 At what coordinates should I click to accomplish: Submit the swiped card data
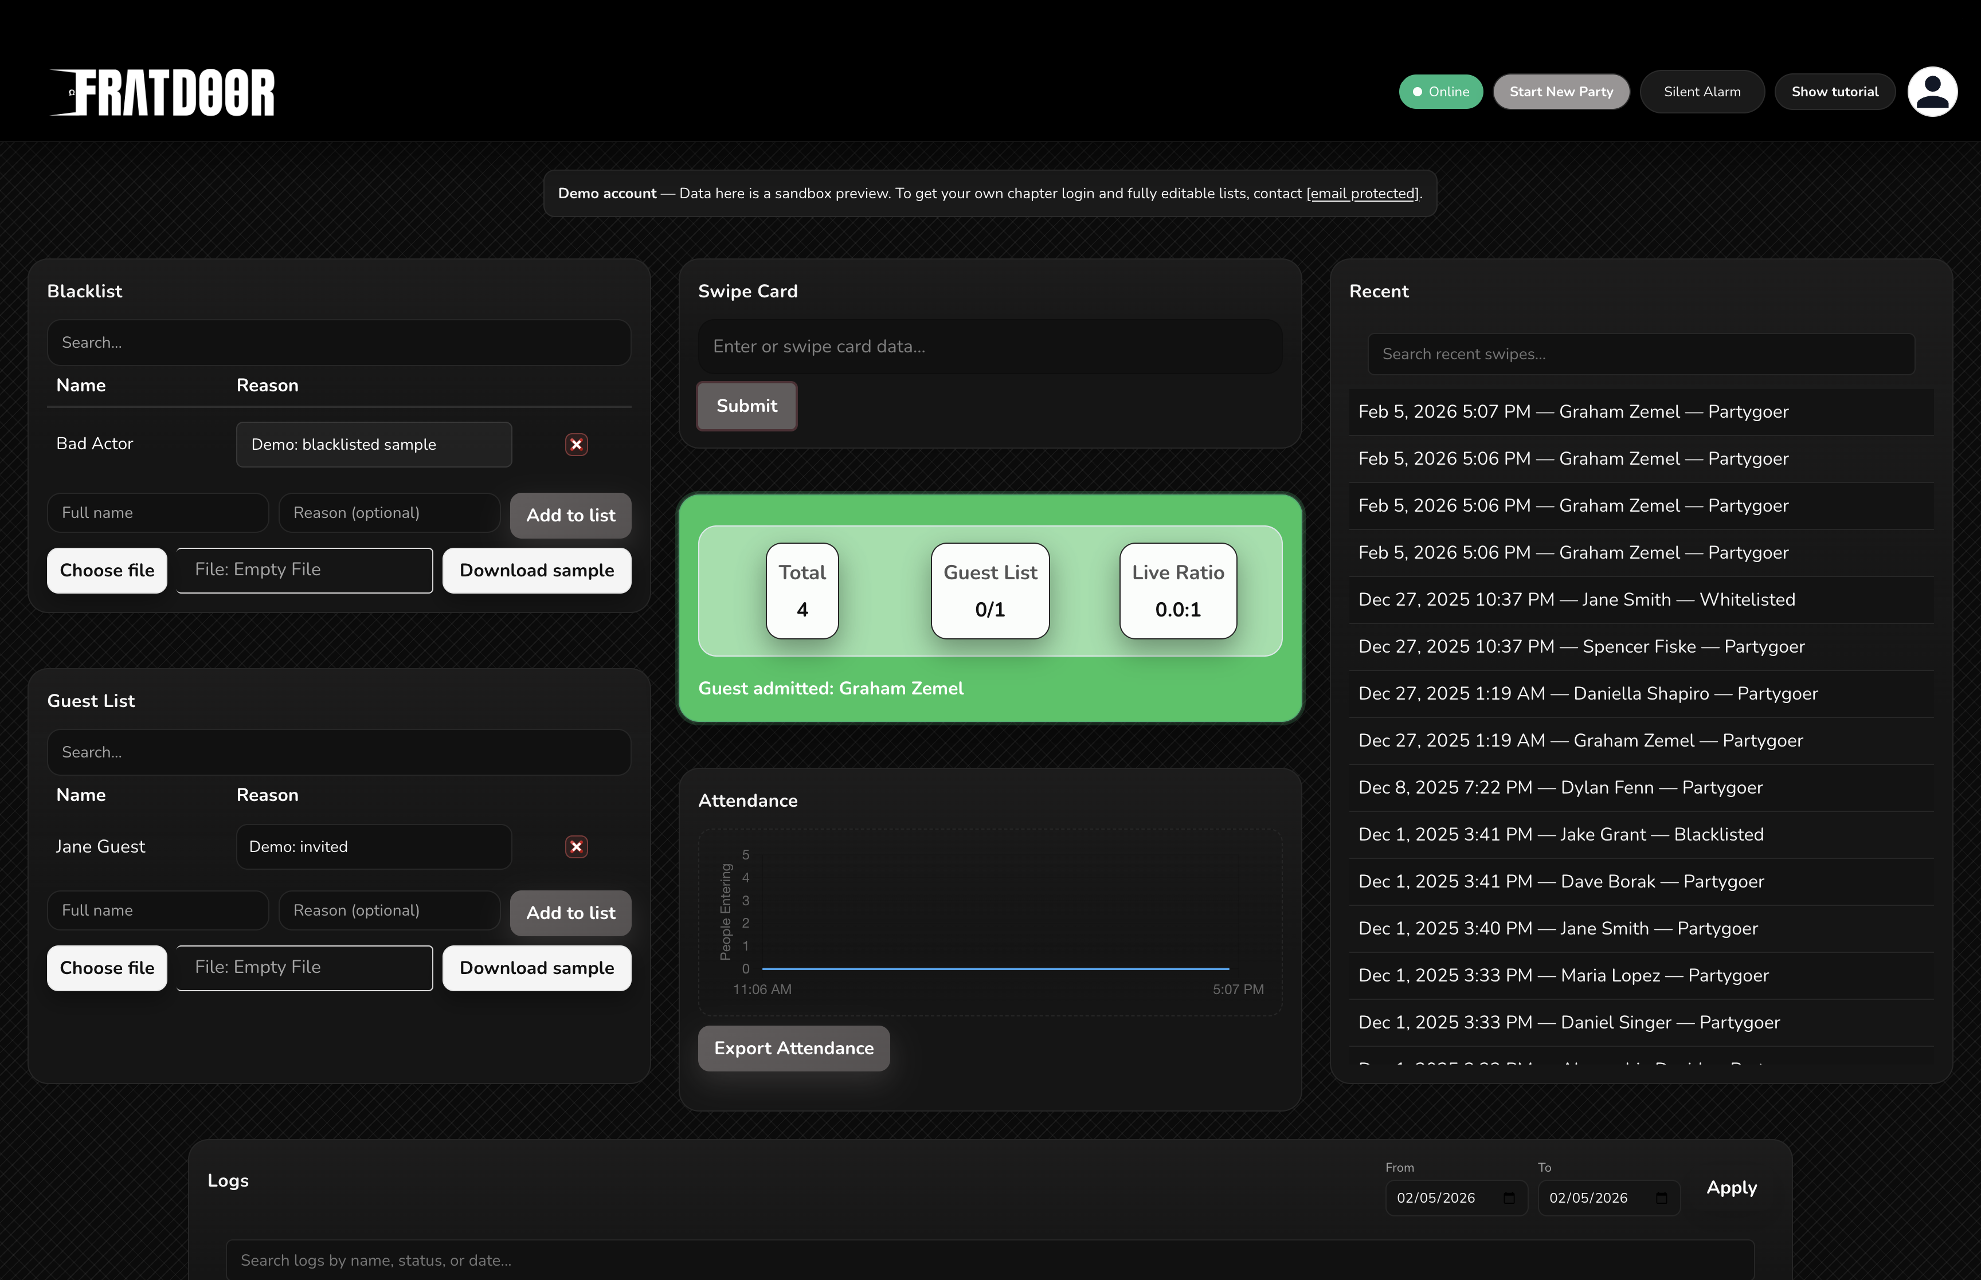[x=746, y=406]
